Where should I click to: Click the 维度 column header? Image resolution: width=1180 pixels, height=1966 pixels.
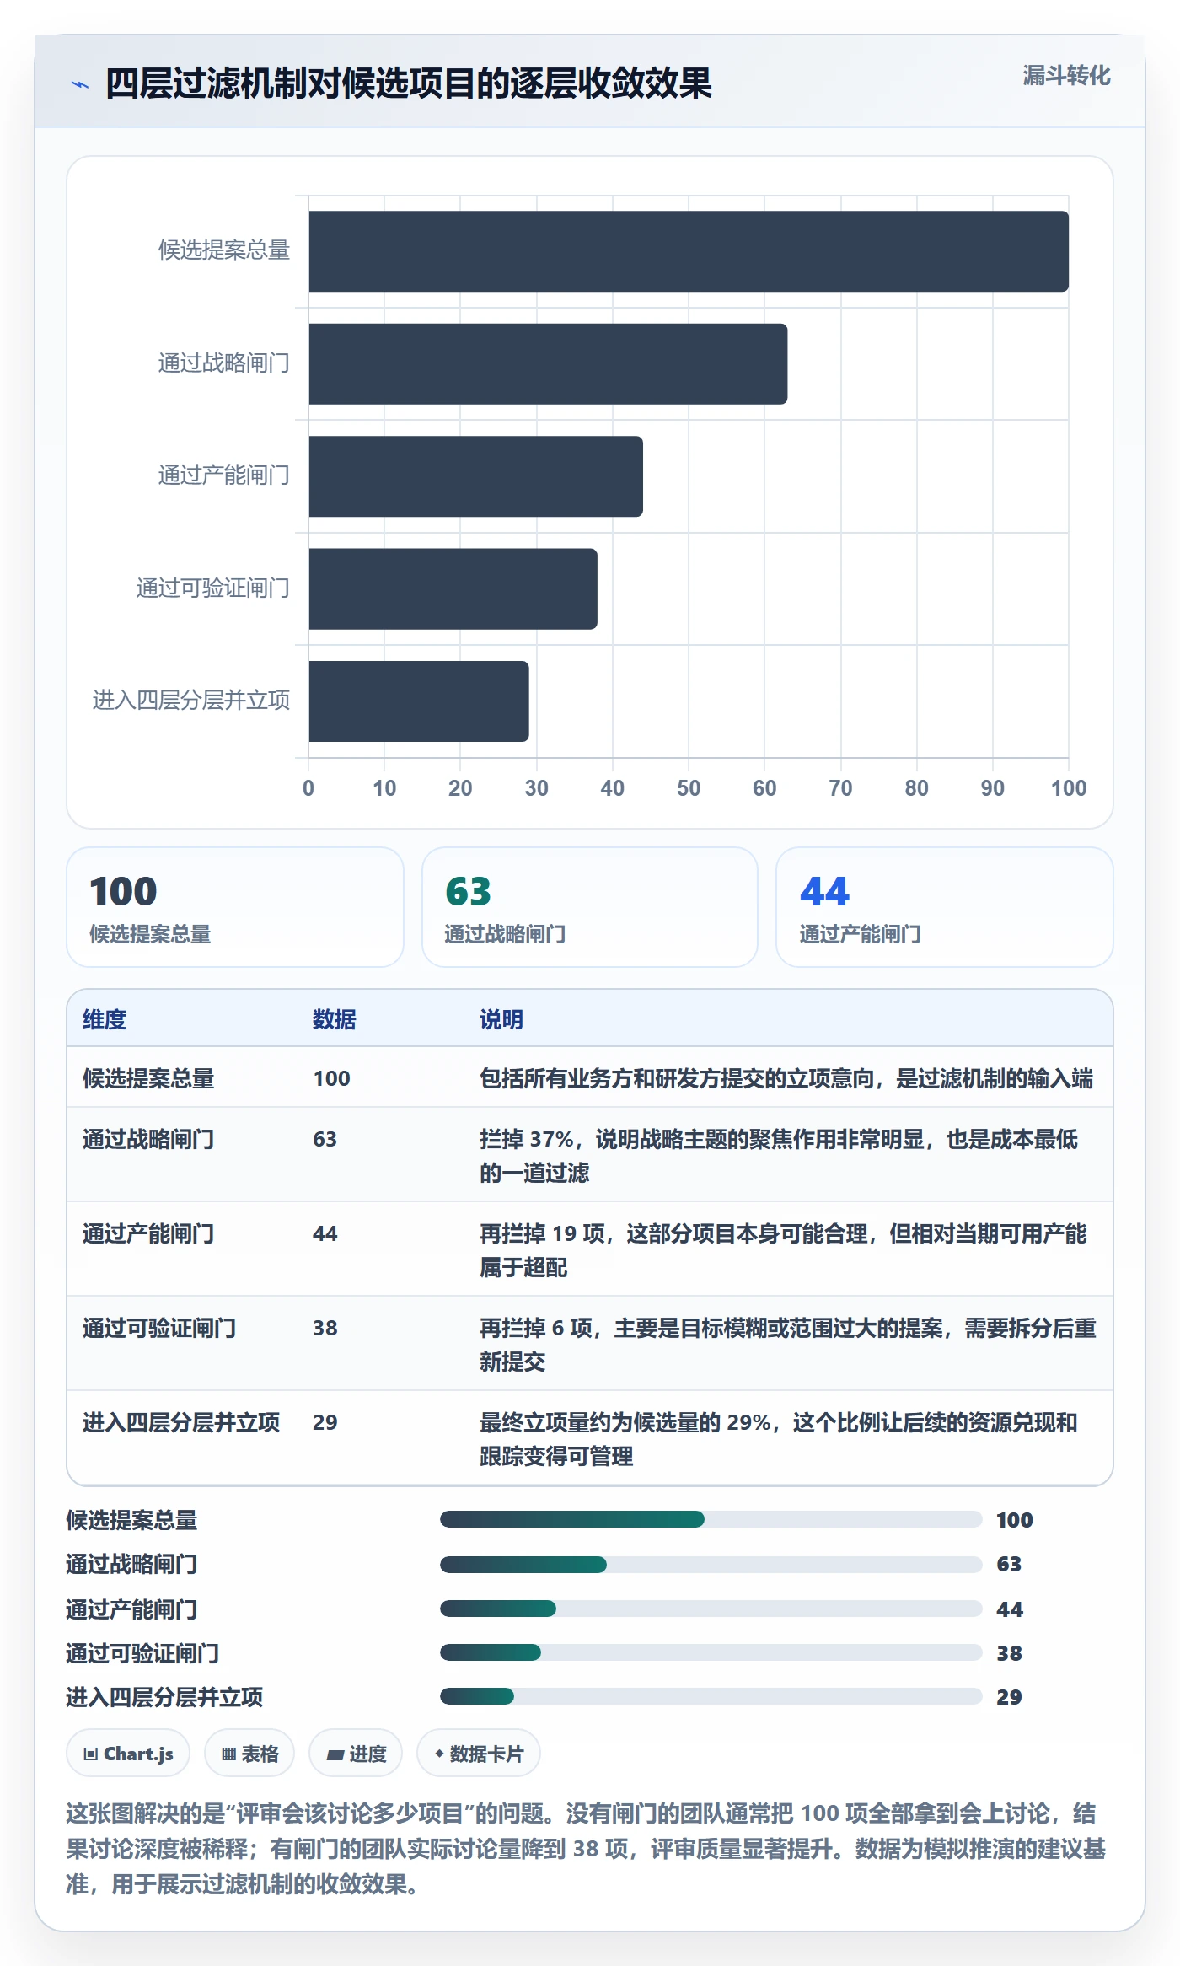click(x=105, y=1019)
